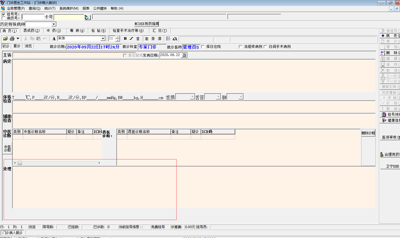Click the card reader icon beside 卡号

87,17
